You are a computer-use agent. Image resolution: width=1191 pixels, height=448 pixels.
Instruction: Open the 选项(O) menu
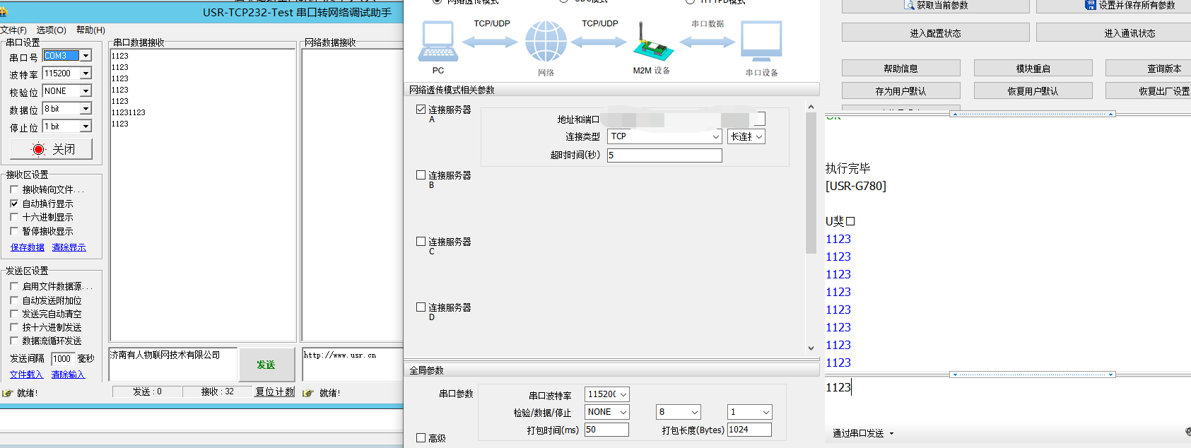pos(51,30)
